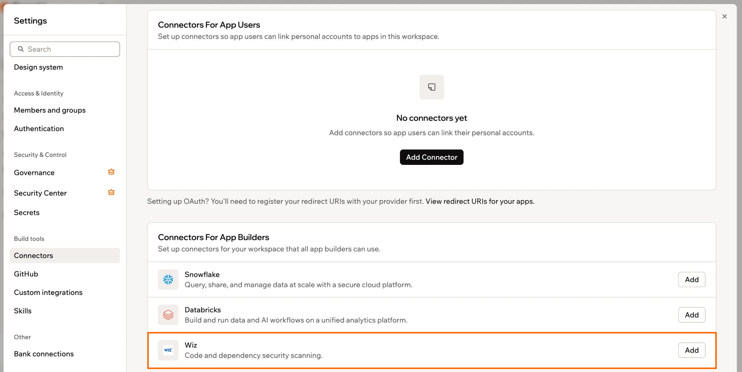Click the Snowflake connector name
742x372 pixels.
[202, 275]
